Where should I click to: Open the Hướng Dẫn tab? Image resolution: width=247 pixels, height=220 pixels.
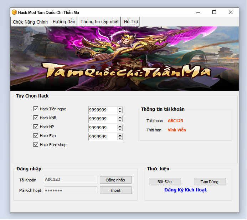[x=64, y=22]
